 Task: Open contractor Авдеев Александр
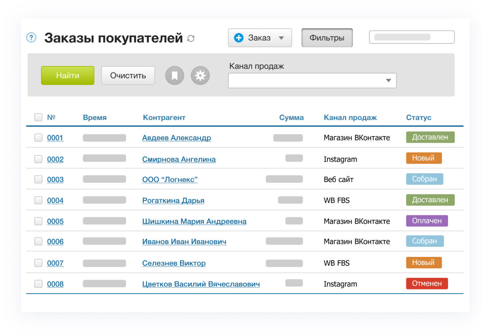177,138
